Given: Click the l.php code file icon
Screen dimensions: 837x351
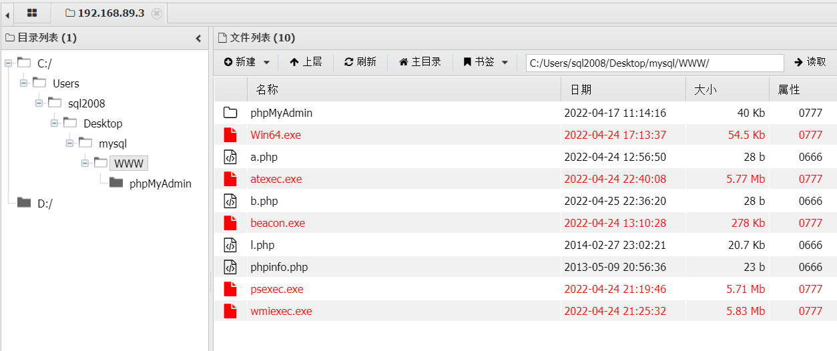Looking at the screenshot, I should (x=230, y=245).
